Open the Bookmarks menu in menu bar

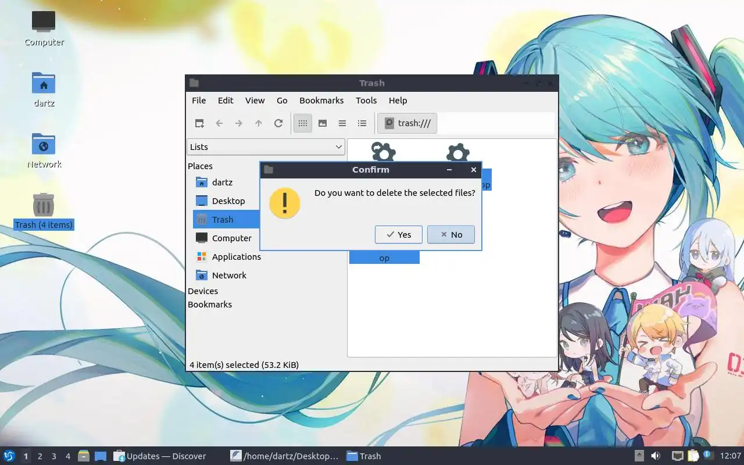[x=321, y=101]
